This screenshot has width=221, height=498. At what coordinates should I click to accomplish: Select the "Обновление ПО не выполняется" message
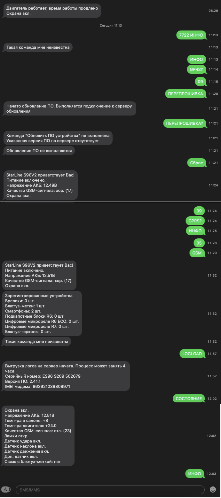[x=39, y=150]
